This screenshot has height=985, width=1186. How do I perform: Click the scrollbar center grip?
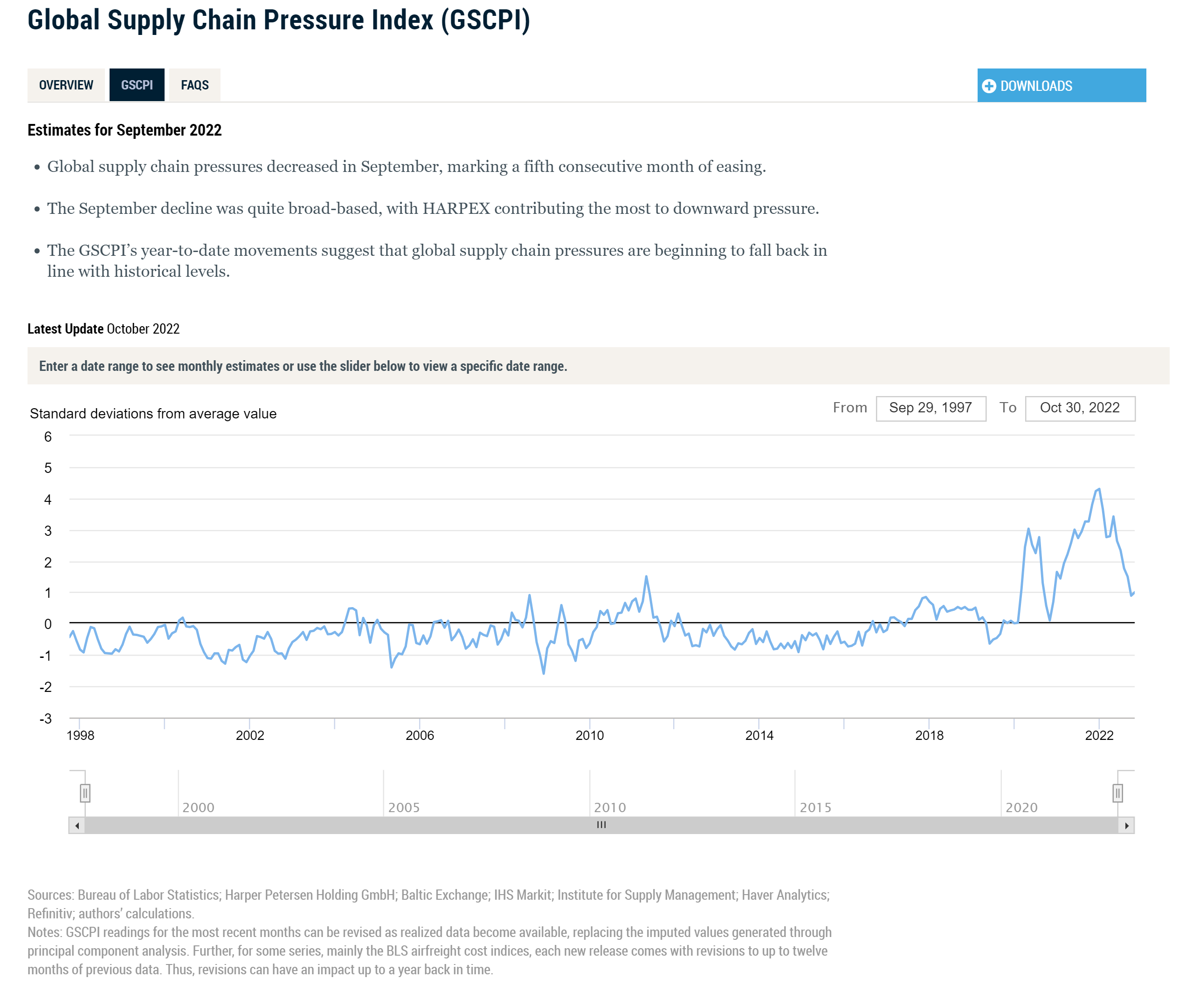point(601,825)
